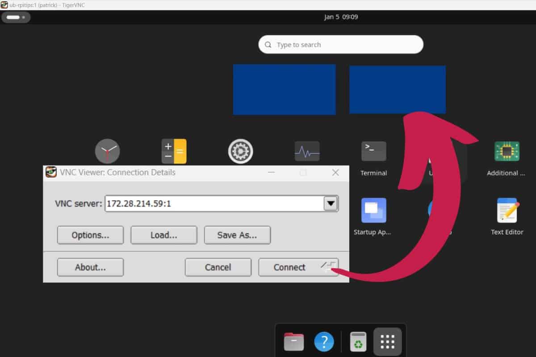Open the Help question mark icon
This screenshot has height=357, width=536.
click(x=324, y=341)
